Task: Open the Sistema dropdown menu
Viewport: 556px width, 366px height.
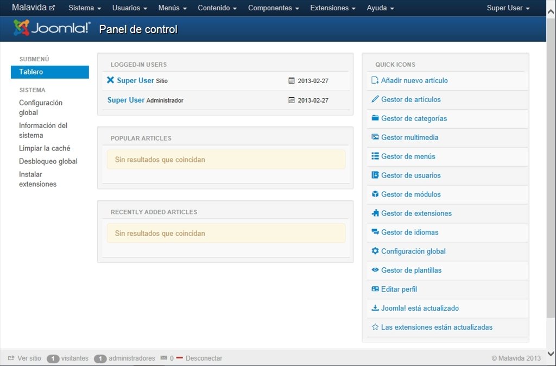Action: click(85, 8)
